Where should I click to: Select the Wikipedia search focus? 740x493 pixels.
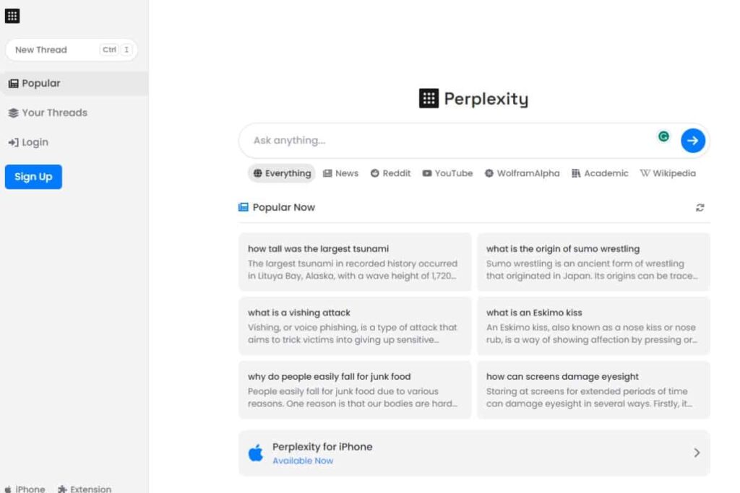point(668,173)
